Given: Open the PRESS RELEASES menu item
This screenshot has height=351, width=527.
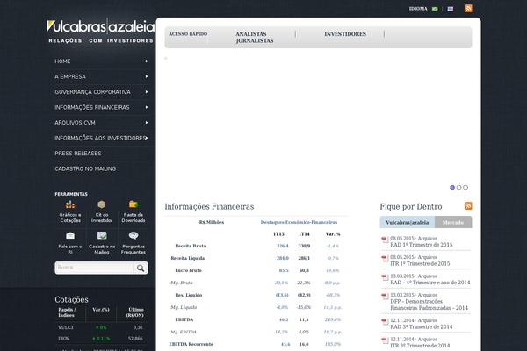Looking at the screenshot, I should [78, 154].
